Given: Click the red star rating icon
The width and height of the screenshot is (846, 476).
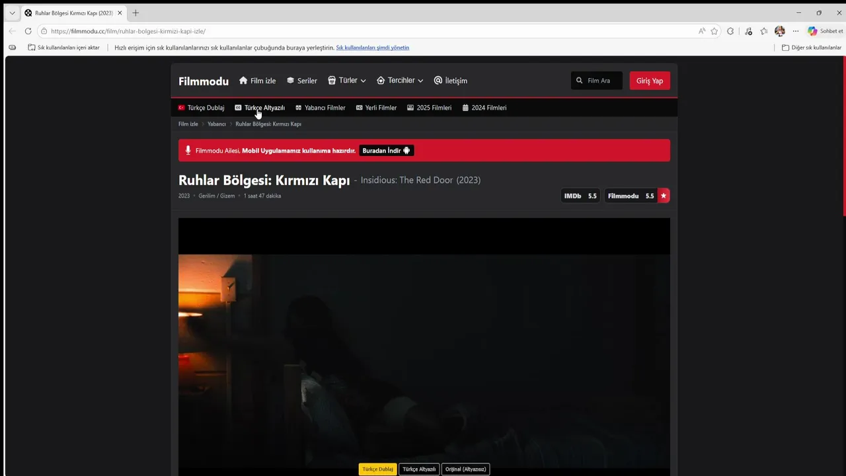Looking at the screenshot, I should [x=664, y=196].
